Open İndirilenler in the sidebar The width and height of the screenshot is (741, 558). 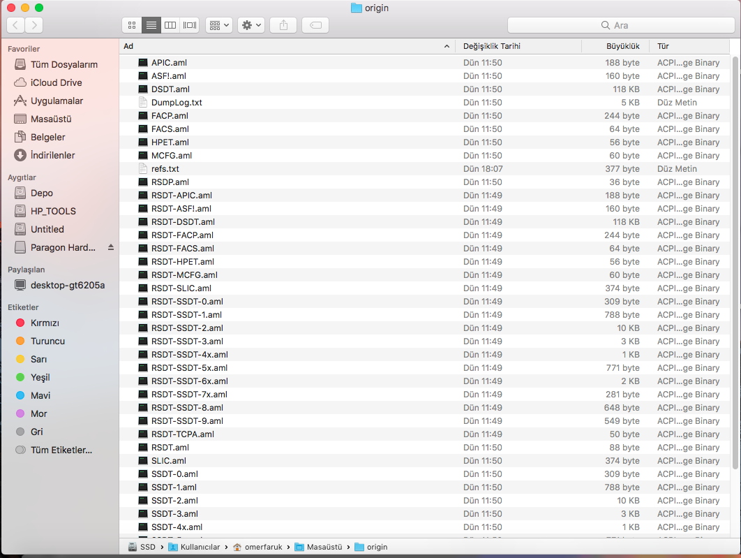(x=52, y=155)
